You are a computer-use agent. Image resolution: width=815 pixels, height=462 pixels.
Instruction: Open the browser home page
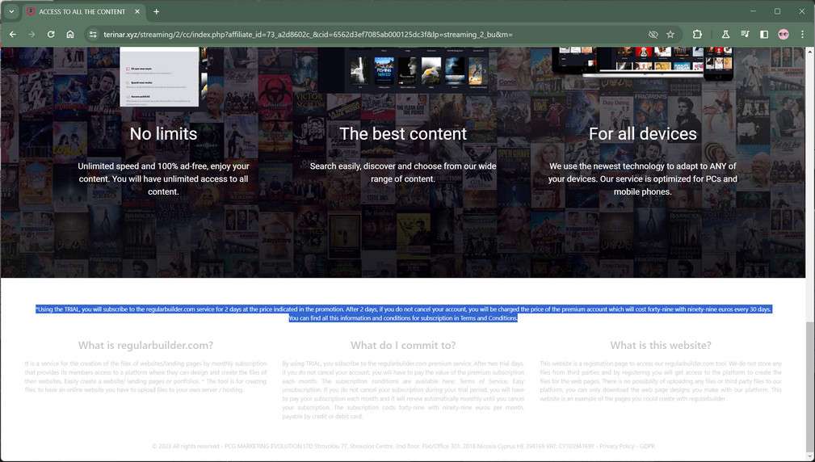(70, 34)
